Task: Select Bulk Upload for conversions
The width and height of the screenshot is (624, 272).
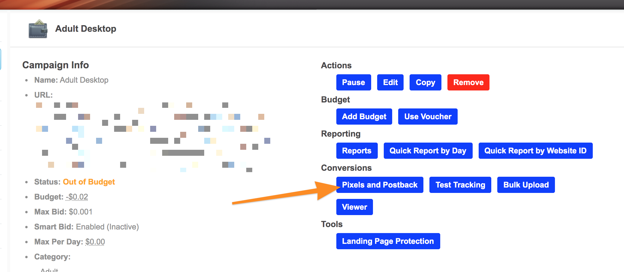Action: point(526,185)
